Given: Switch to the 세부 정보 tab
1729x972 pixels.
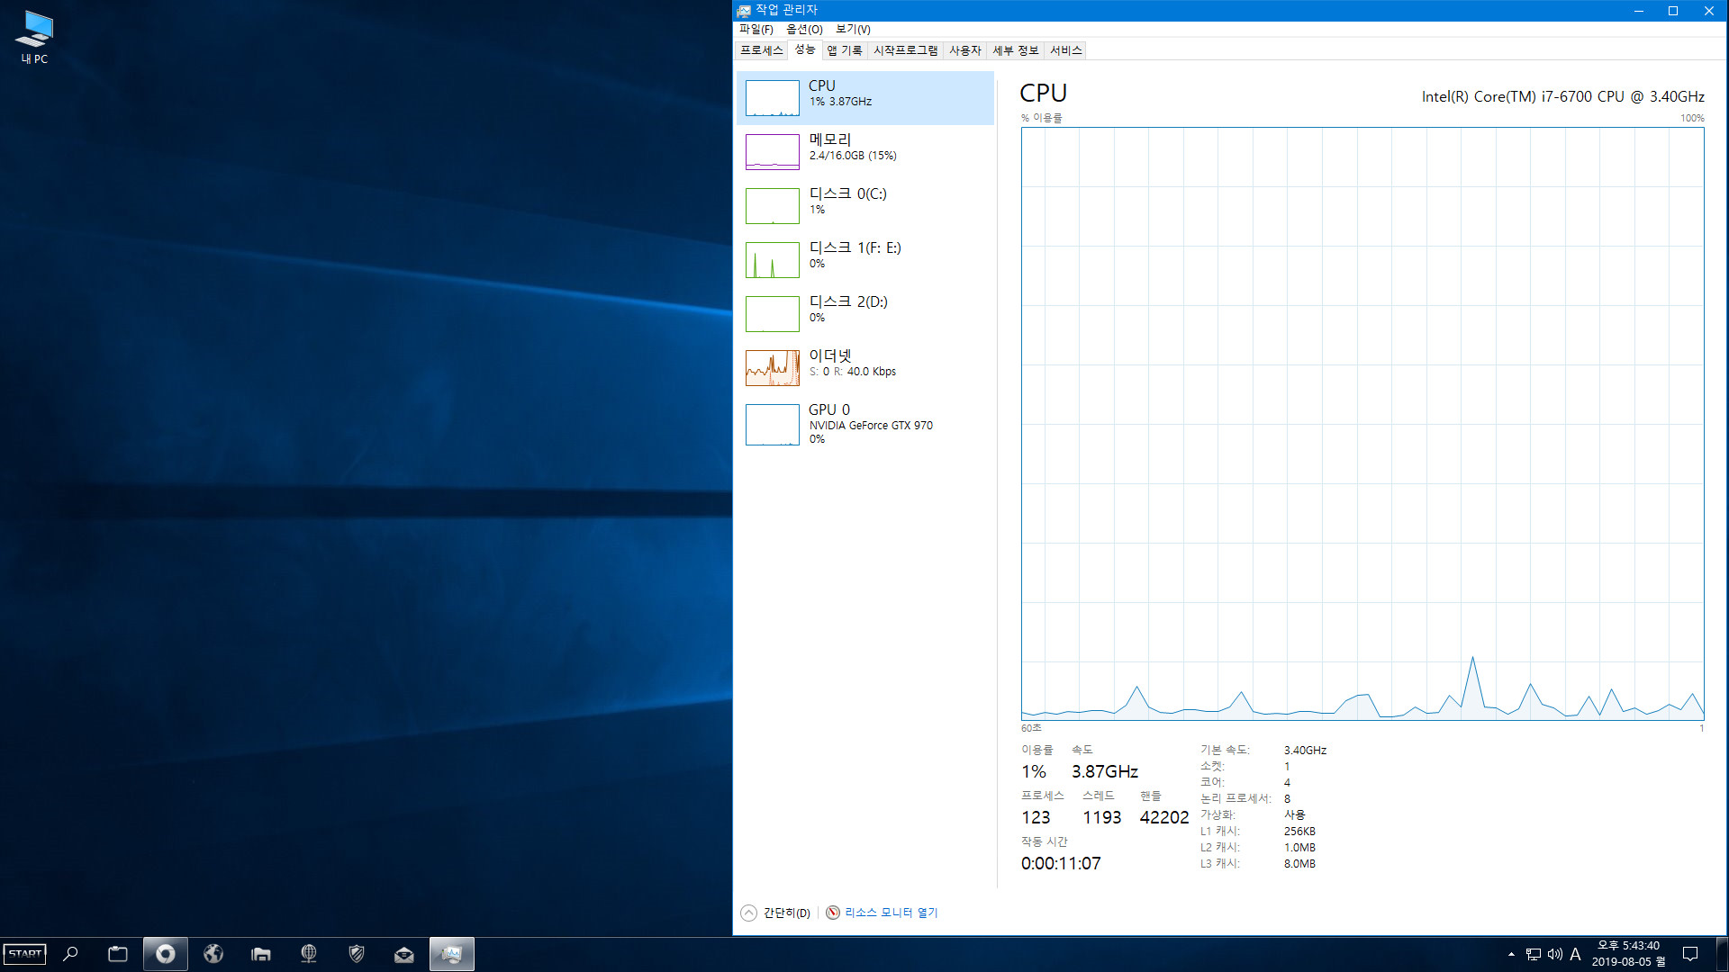Looking at the screenshot, I should pyautogui.click(x=1016, y=50).
